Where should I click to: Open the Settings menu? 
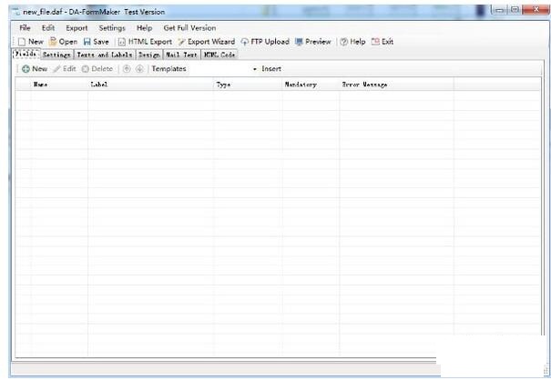coord(112,27)
